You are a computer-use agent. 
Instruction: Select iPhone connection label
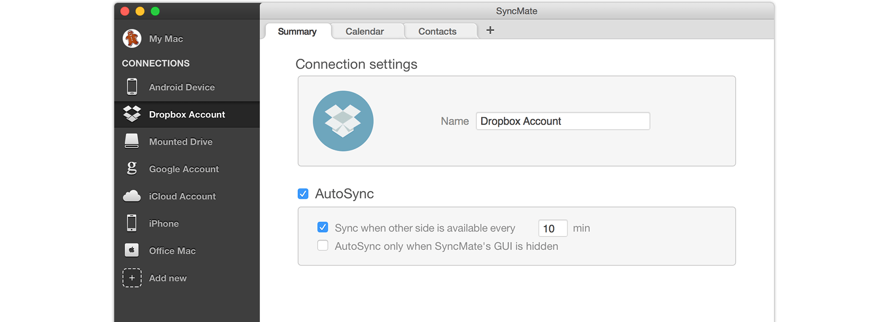(164, 224)
